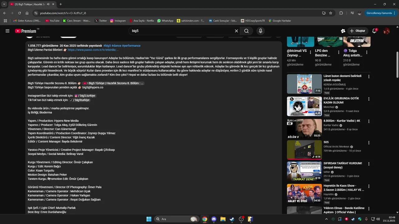Open options for LPG den Benzine short
Viewport: 399px width, 224px height.
(339, 52)
